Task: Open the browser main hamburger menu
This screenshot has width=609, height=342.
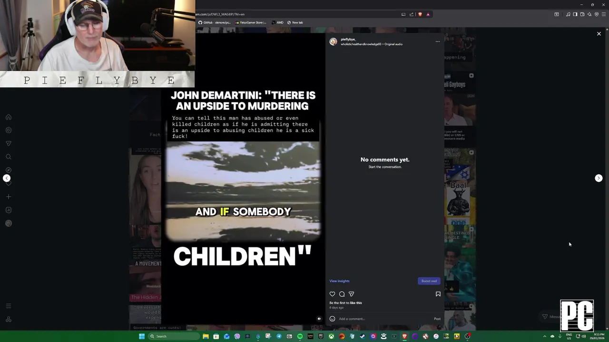Action: [604, 14]
